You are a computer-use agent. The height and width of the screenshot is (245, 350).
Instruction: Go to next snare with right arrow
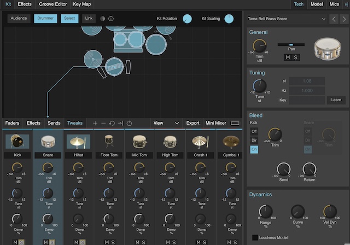point(345,20)
